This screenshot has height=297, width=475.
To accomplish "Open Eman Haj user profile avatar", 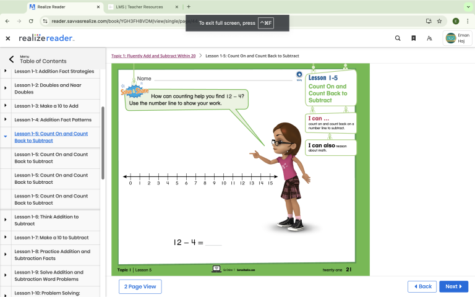I will tap(450, 38).
